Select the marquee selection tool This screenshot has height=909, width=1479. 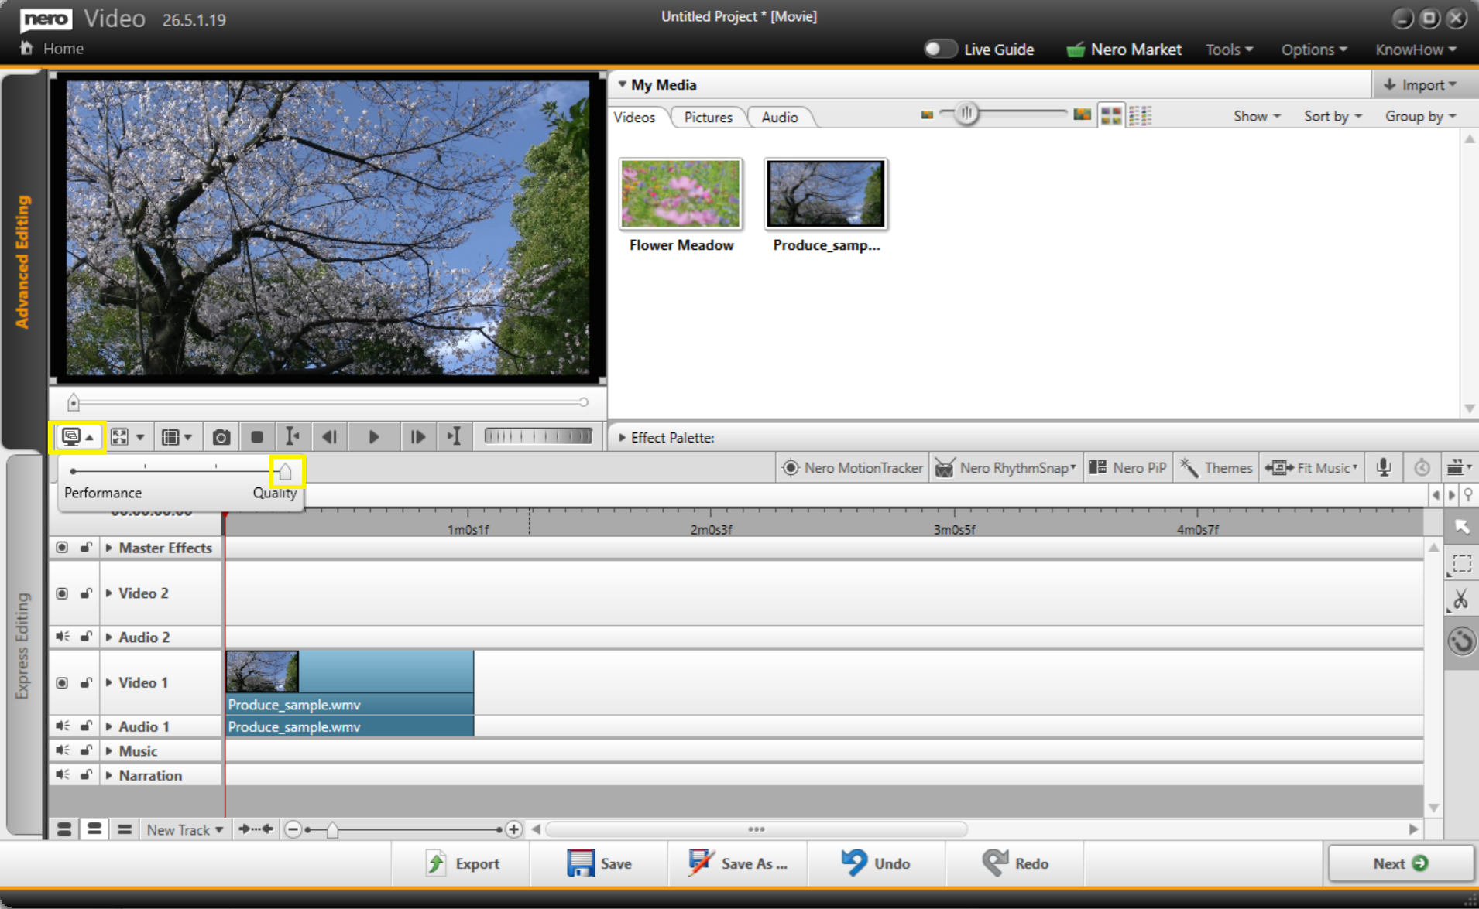point(1461,563)
